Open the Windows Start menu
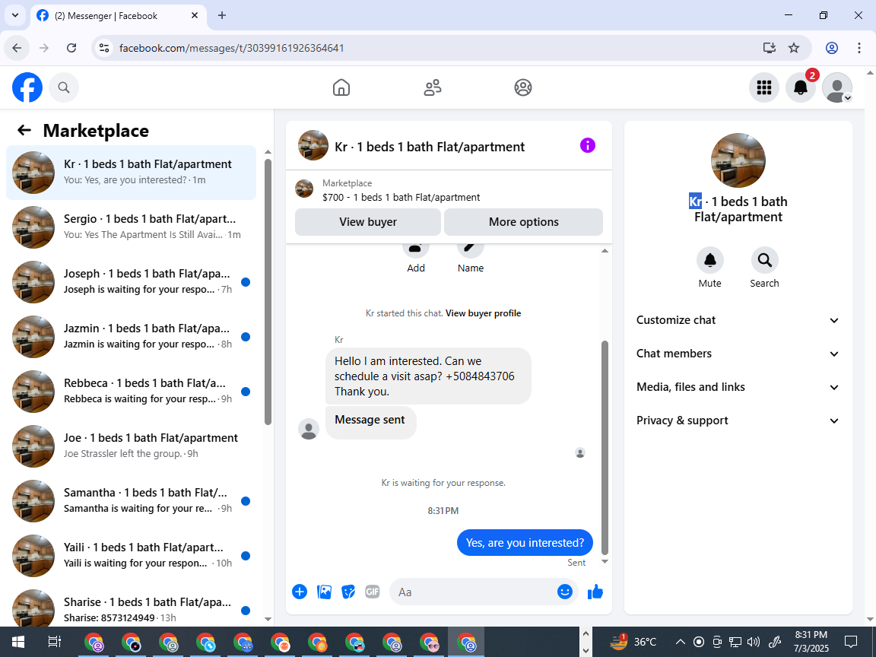 coord(18,642)
